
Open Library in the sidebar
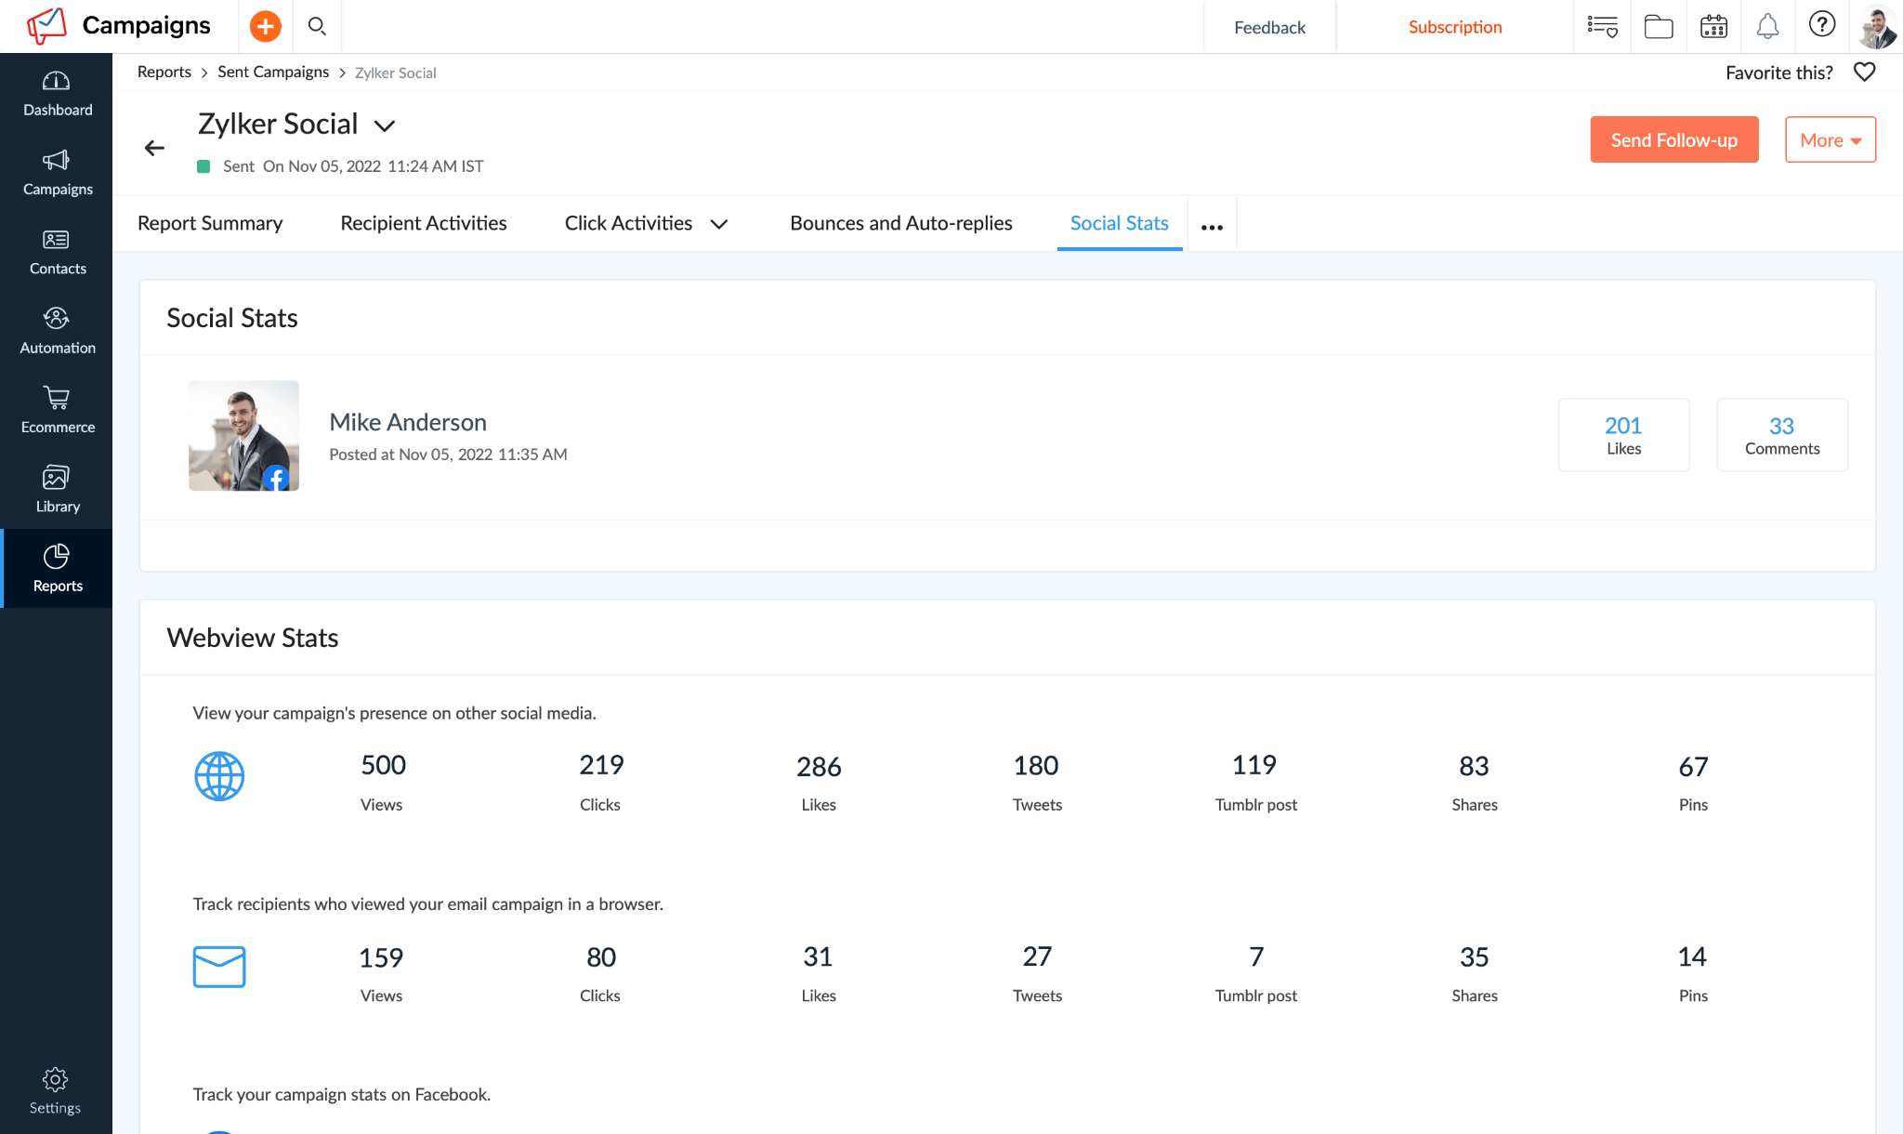coord(58,490)
